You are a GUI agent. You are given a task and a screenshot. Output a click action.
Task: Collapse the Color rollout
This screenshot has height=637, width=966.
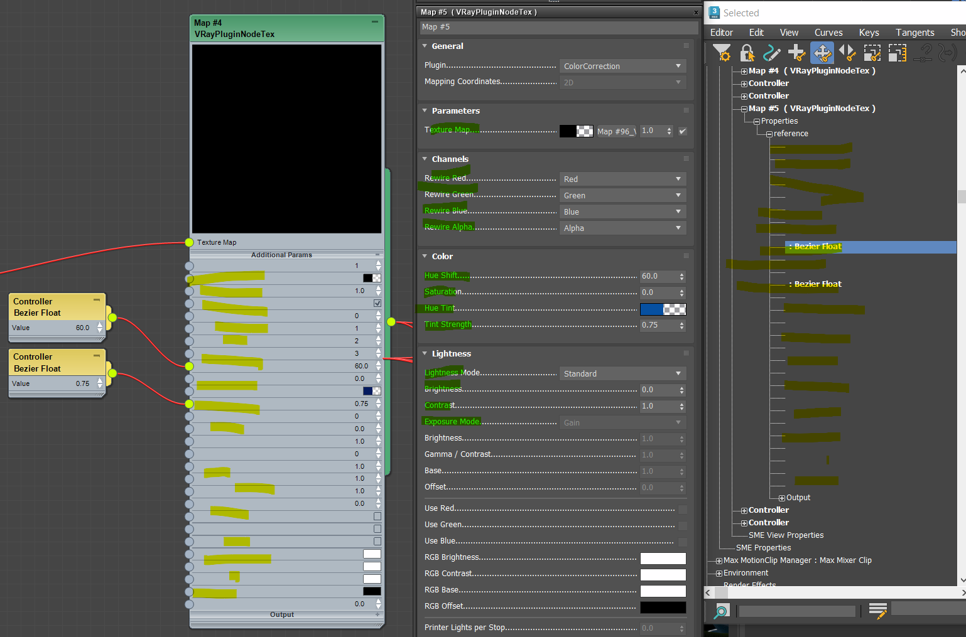(425, 256)
